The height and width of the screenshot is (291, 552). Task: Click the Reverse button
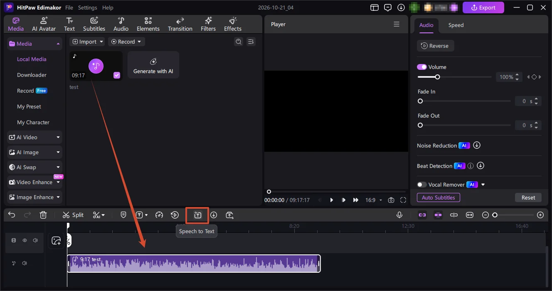(x=435, y=46)
